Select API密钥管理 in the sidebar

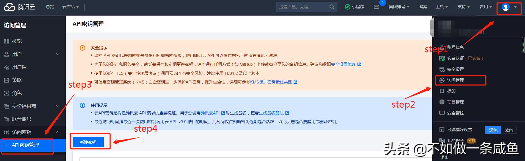point(33,145)
